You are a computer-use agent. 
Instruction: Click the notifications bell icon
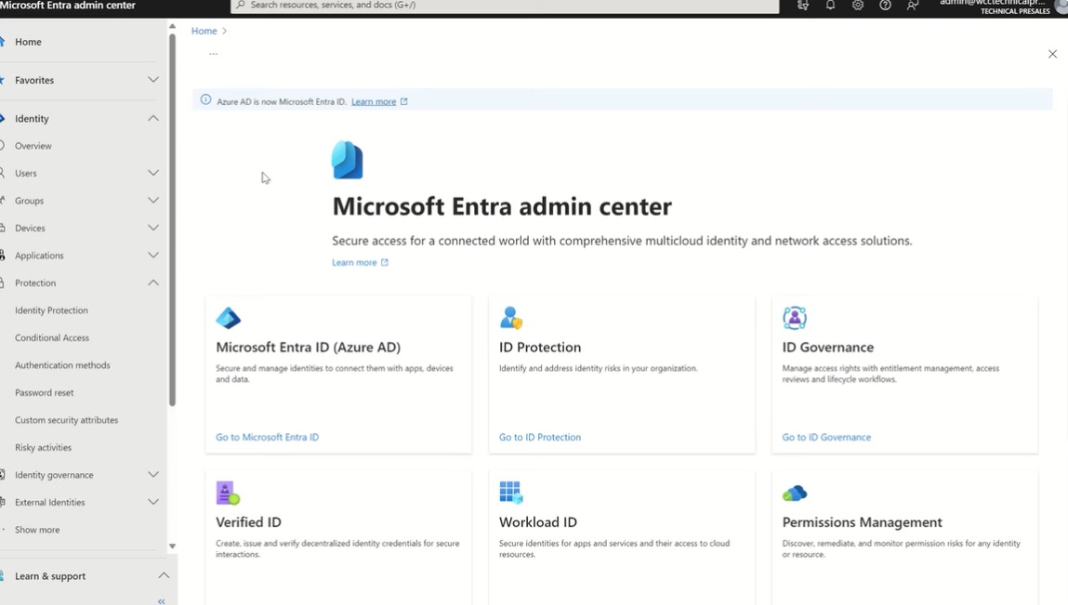(830, 6)
